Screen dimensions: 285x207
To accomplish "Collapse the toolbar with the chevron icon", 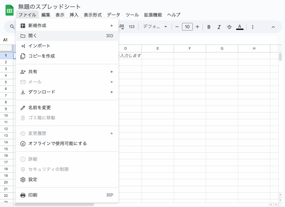I will pos(273,27).
